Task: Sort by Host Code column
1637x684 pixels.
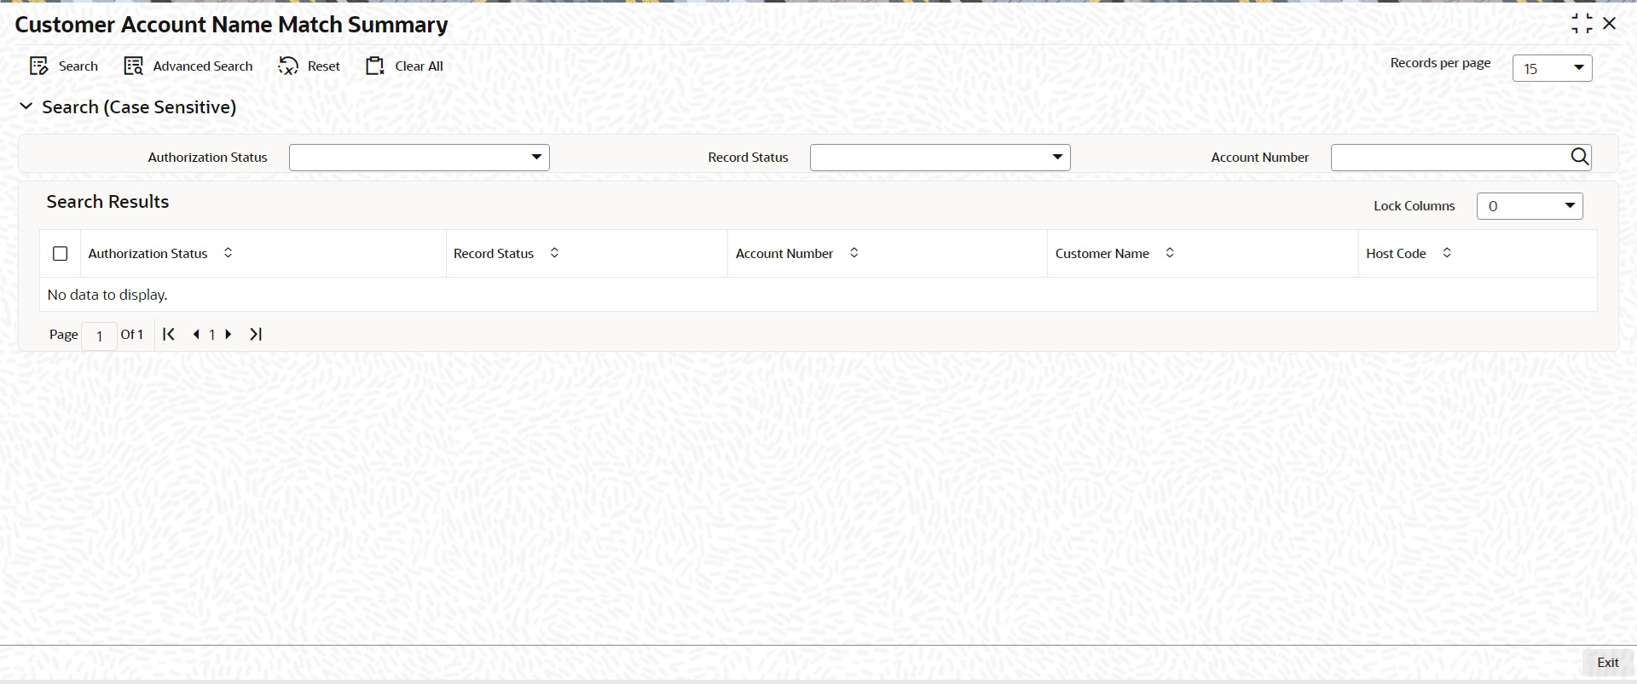Action: click(1447, 253)
